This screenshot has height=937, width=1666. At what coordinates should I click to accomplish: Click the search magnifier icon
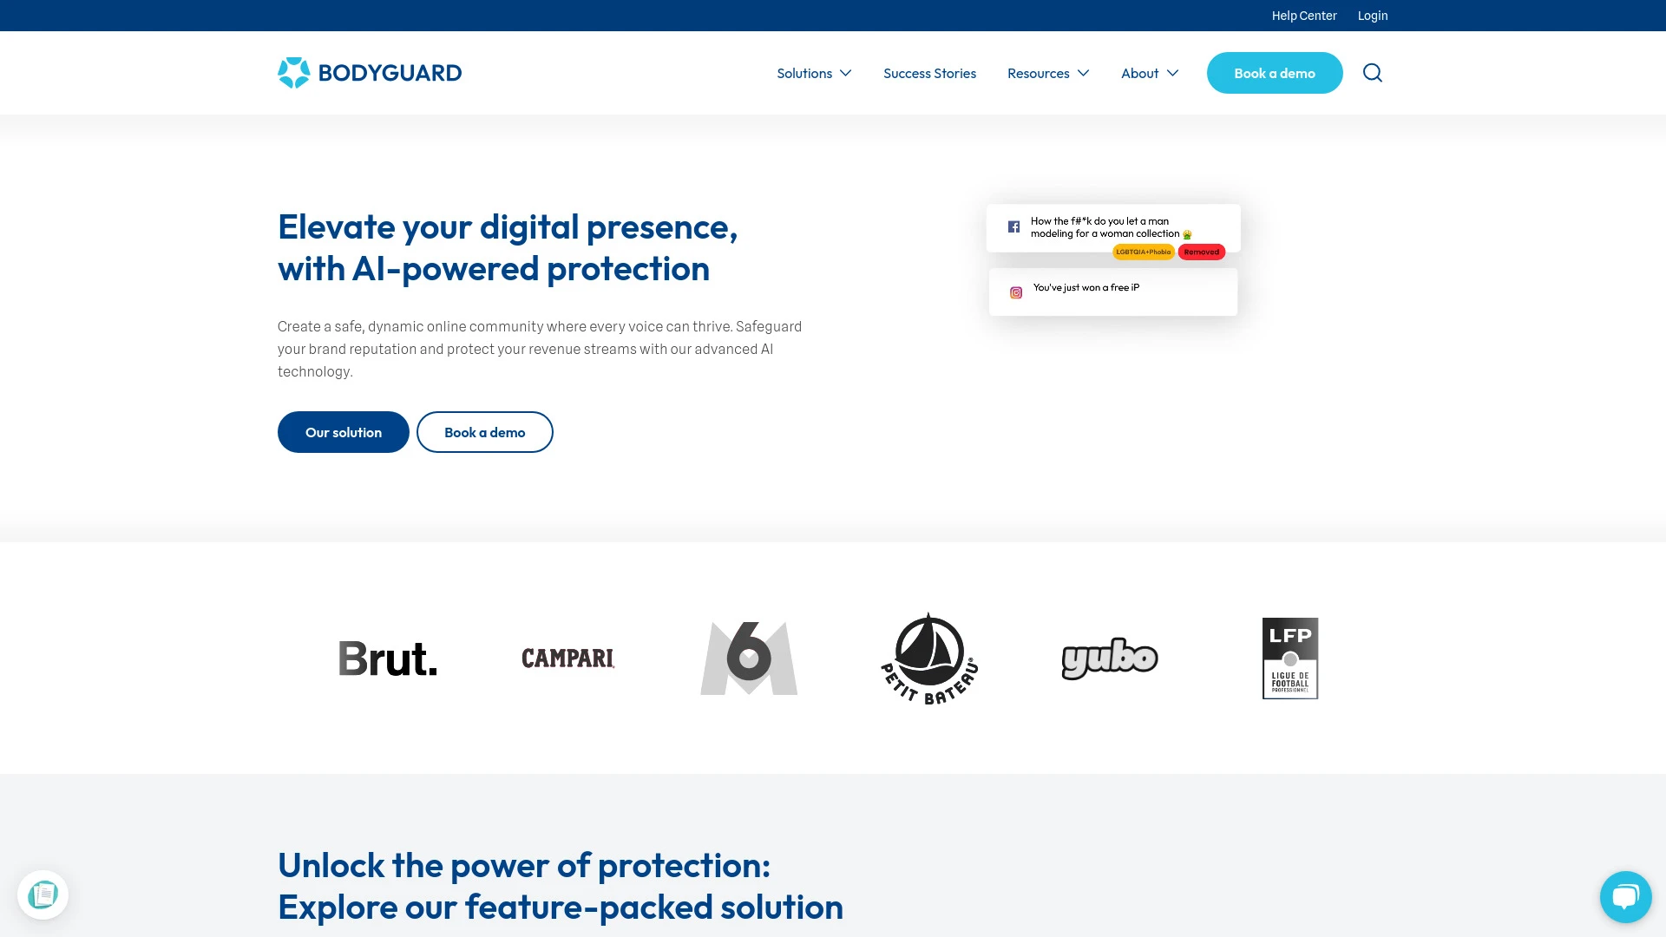coord(1372,72)
